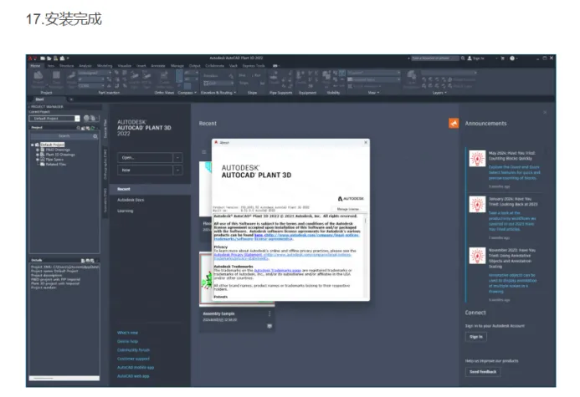580x397 pixels.
Task: Click the globe icon beside Default Project dropdown
Action: (86, 118)
